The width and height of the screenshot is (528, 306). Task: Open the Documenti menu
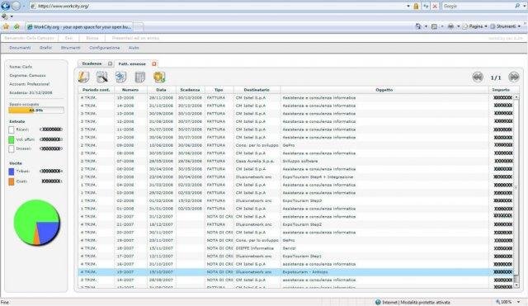[x=20, y=48]
